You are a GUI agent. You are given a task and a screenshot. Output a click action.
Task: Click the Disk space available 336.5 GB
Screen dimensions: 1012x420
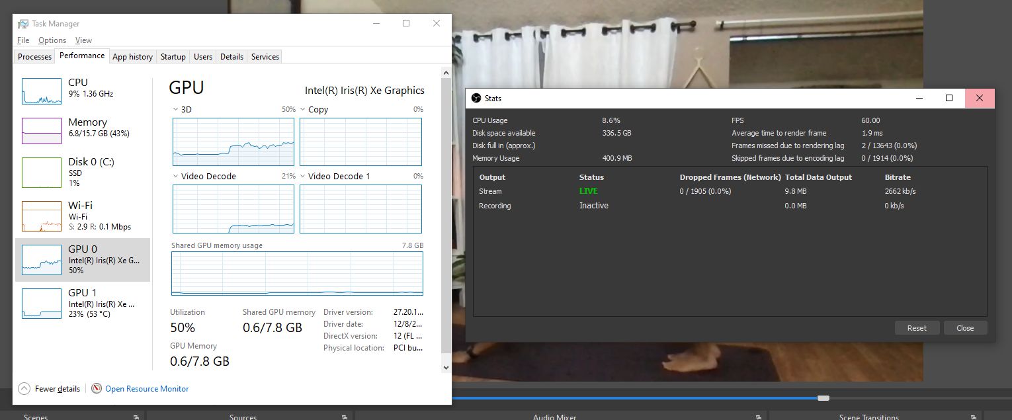[616, 133]
